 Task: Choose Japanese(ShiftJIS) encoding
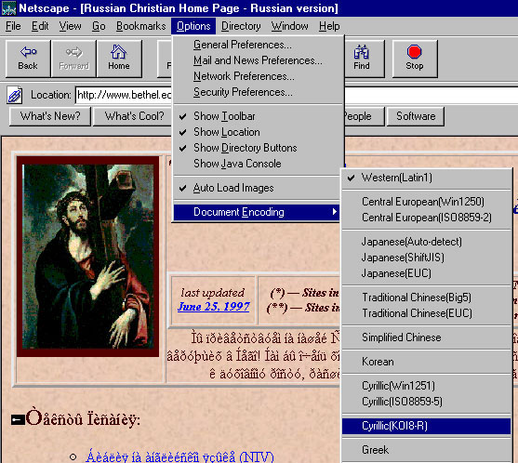coord(427,258)
